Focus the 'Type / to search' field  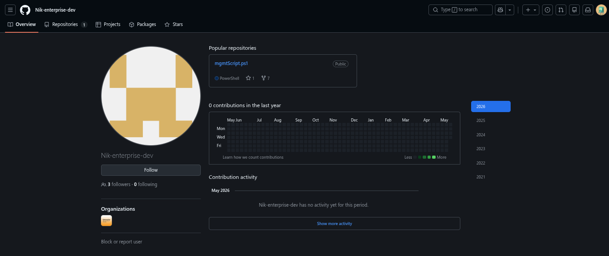[x=460, y=10]
